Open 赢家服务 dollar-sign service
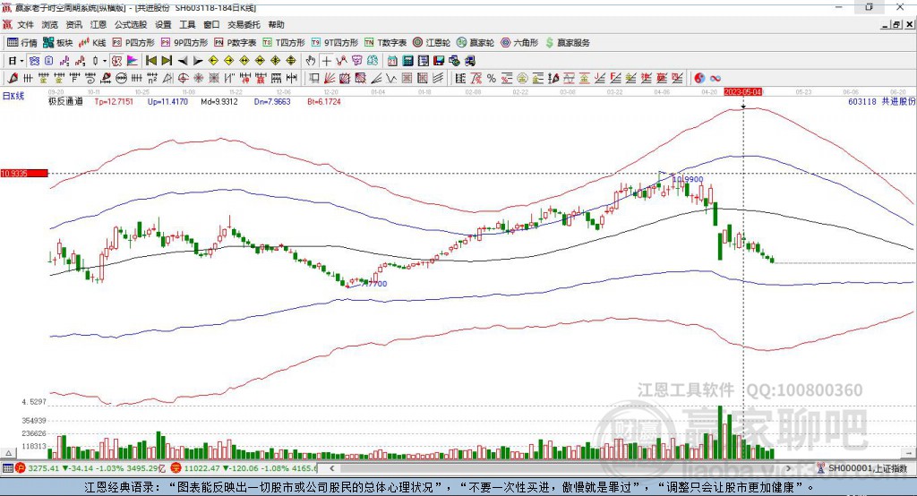The width and height of the screenshot is (917, 496). (x=567, y=43)
